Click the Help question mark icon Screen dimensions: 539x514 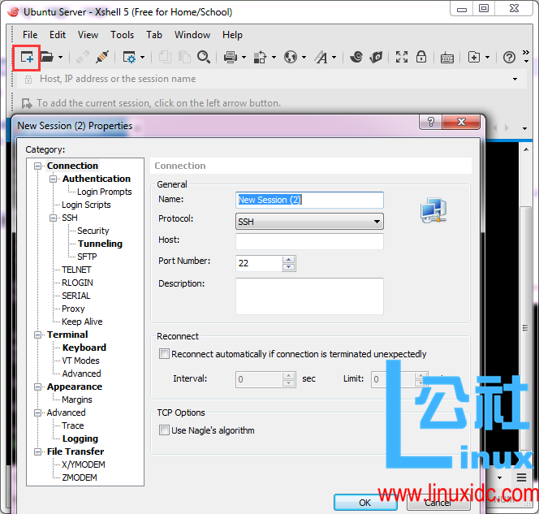point(509,58)
